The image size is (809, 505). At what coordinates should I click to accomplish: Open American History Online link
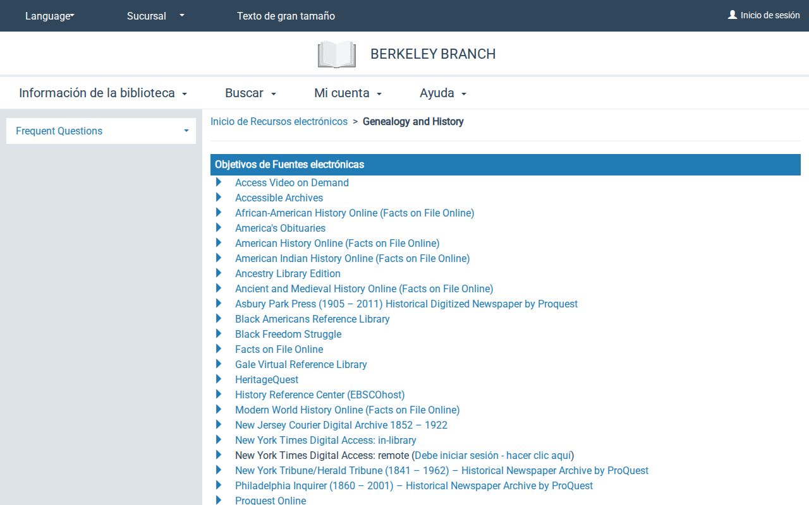click(337, 243)
